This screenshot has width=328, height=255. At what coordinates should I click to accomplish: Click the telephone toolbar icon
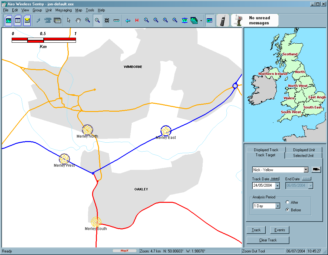point(48,21)
